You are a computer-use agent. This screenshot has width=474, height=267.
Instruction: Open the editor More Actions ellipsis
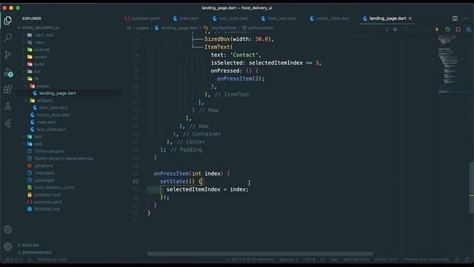[465, 19]
